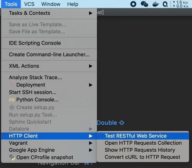Open Python Console... entry
This screenshot has width=192, height=168.
coord(49,100)
